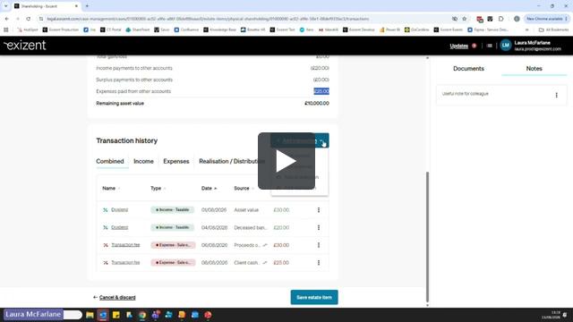Expand the Add transaction dropdown arrow
The image size is (573, 322).
click(322, 140)
